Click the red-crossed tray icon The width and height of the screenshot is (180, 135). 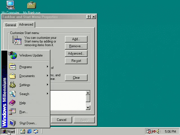154,131
